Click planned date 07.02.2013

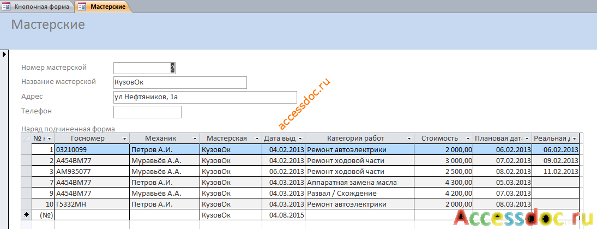coord(502,160)
